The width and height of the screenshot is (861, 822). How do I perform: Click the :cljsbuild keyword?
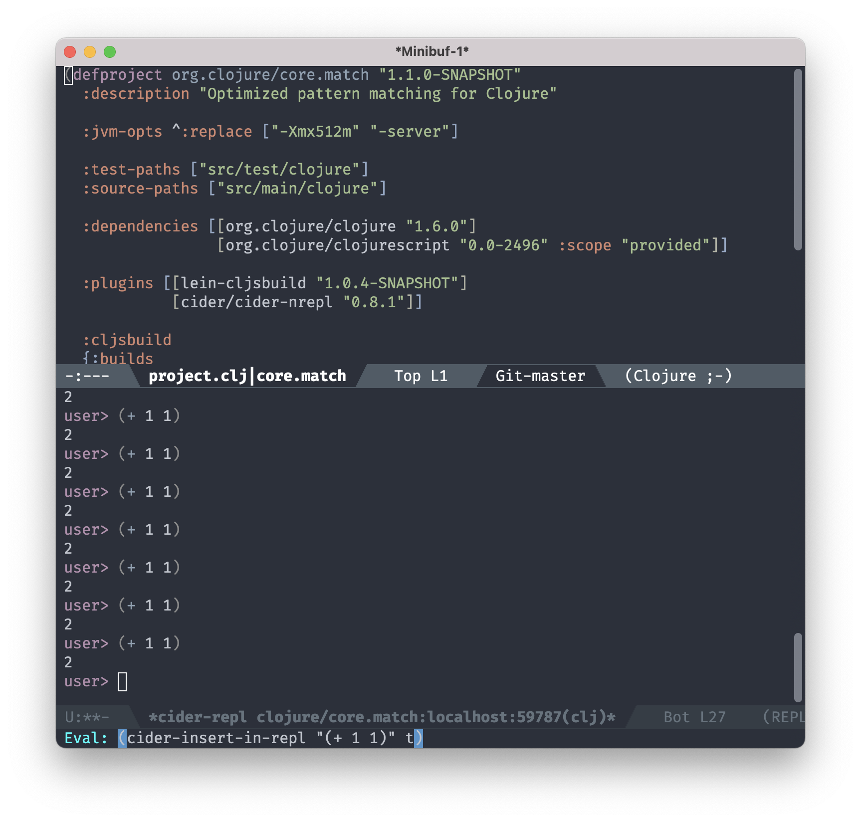127,340
